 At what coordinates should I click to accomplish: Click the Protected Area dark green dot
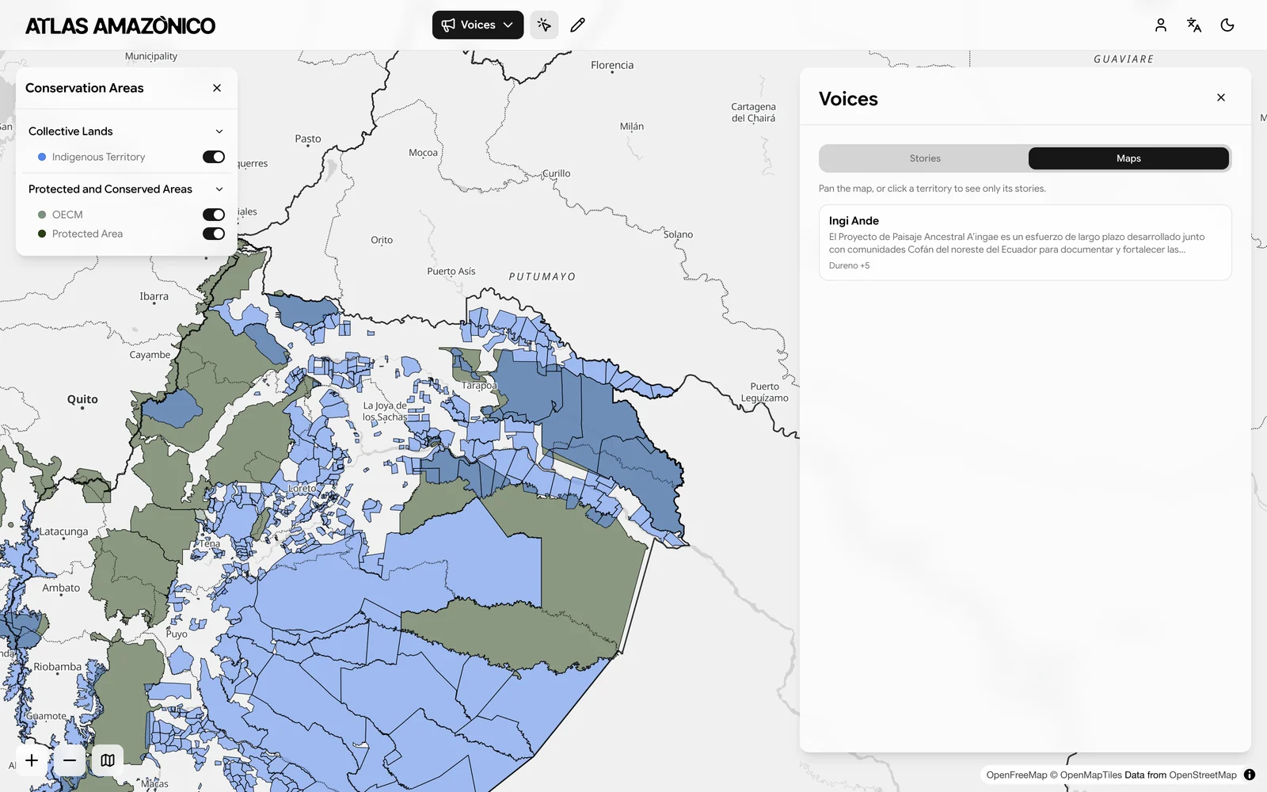(x=42, y=234)
